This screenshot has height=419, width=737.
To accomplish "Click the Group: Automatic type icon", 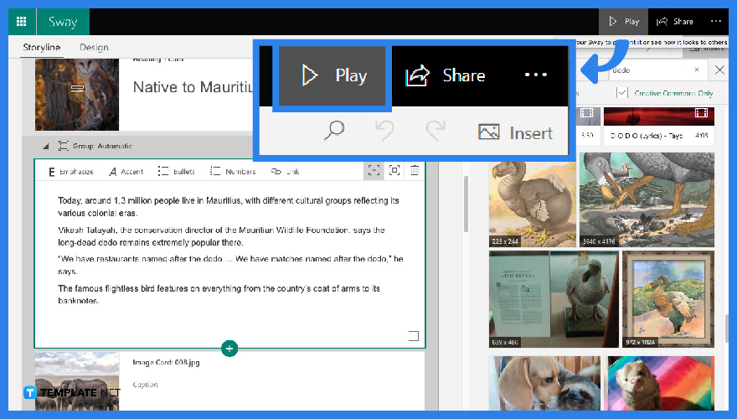I will click(x=63, y=146).
